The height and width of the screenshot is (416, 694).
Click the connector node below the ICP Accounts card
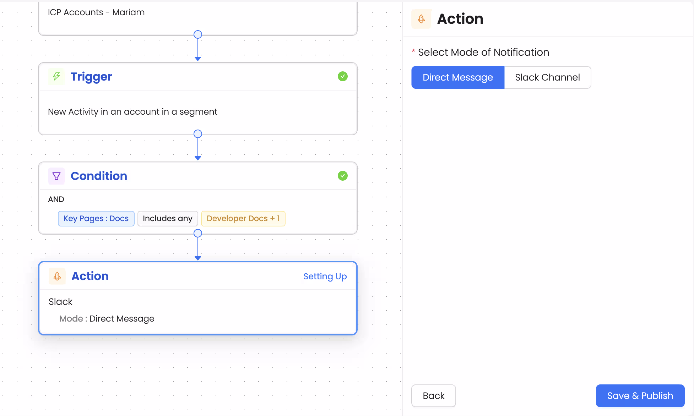pyautogui.click(x=198, y=34)
